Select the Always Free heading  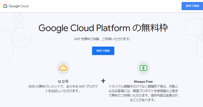[143, 82]
